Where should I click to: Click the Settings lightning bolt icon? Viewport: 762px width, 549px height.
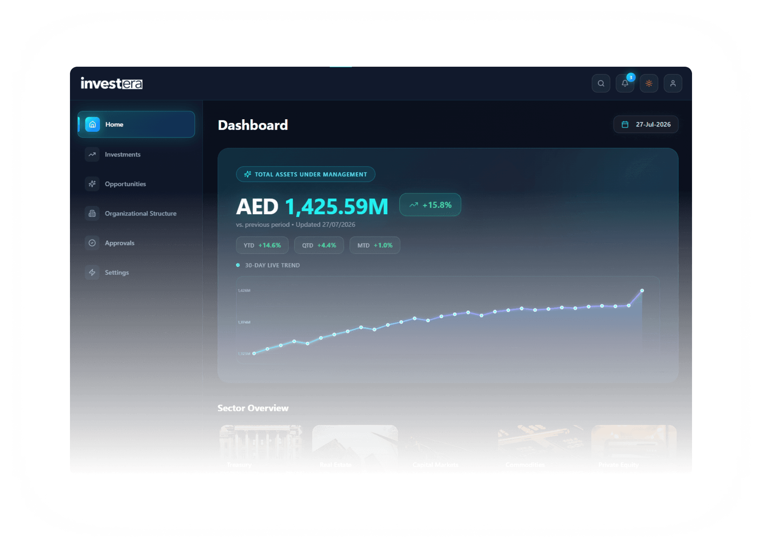(x=92, y=272)
